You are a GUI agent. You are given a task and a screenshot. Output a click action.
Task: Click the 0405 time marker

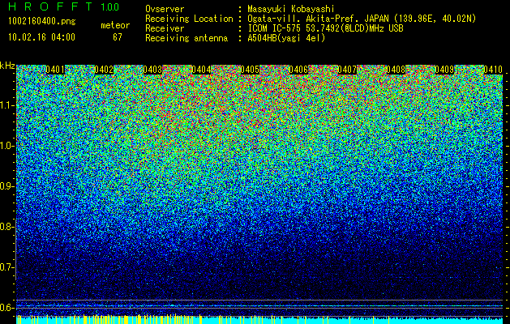(250, 70)
